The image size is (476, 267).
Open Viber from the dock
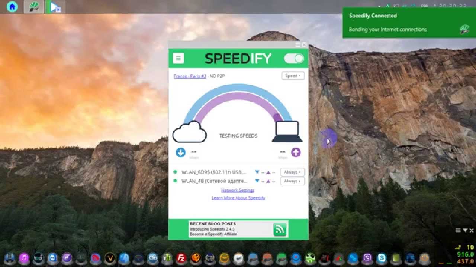(x=367, y=258)
